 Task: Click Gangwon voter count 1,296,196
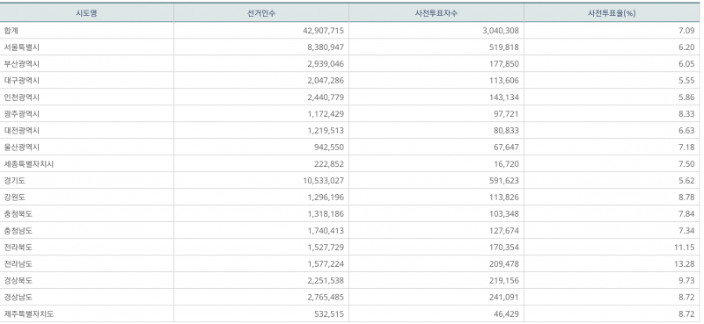click(326, 198)
